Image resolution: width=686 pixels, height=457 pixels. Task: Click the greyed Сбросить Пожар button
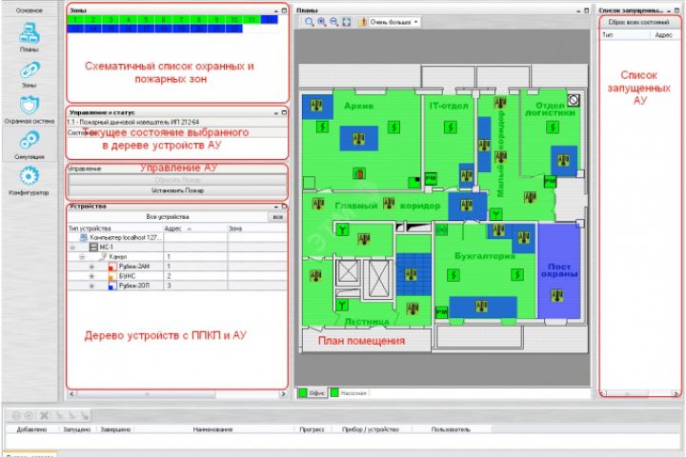[177, 180]
